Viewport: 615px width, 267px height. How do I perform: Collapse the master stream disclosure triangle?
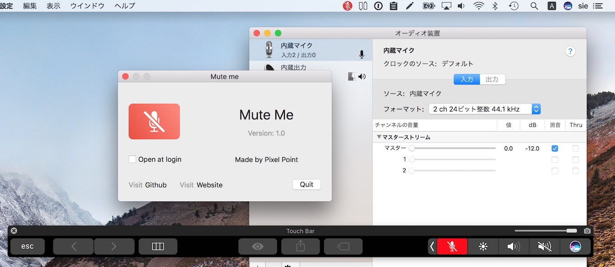pyautogui.click(x=379, y=136)
